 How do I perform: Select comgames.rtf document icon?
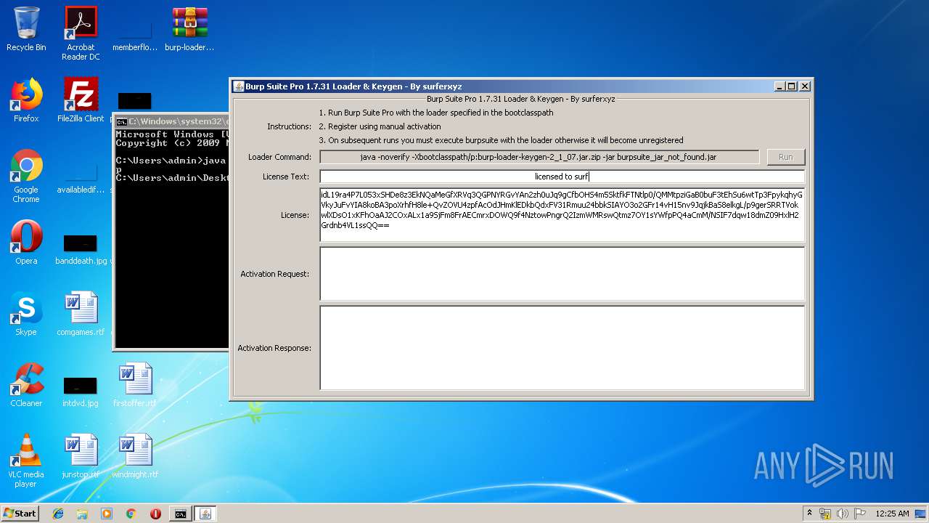81,314
